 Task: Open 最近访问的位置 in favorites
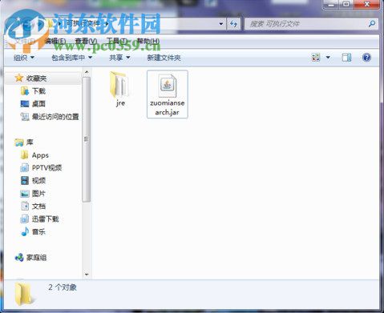50,117
